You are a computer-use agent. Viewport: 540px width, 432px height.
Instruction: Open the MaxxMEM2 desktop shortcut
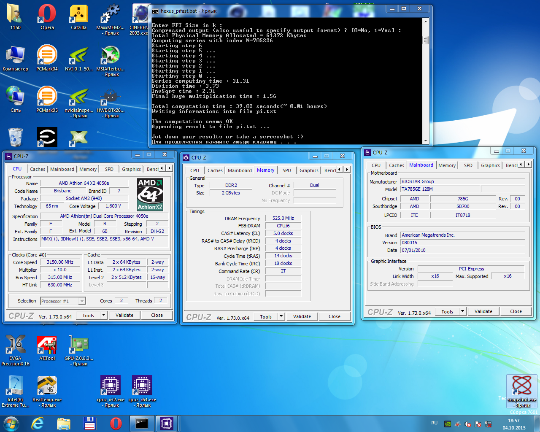click(111, 19)
